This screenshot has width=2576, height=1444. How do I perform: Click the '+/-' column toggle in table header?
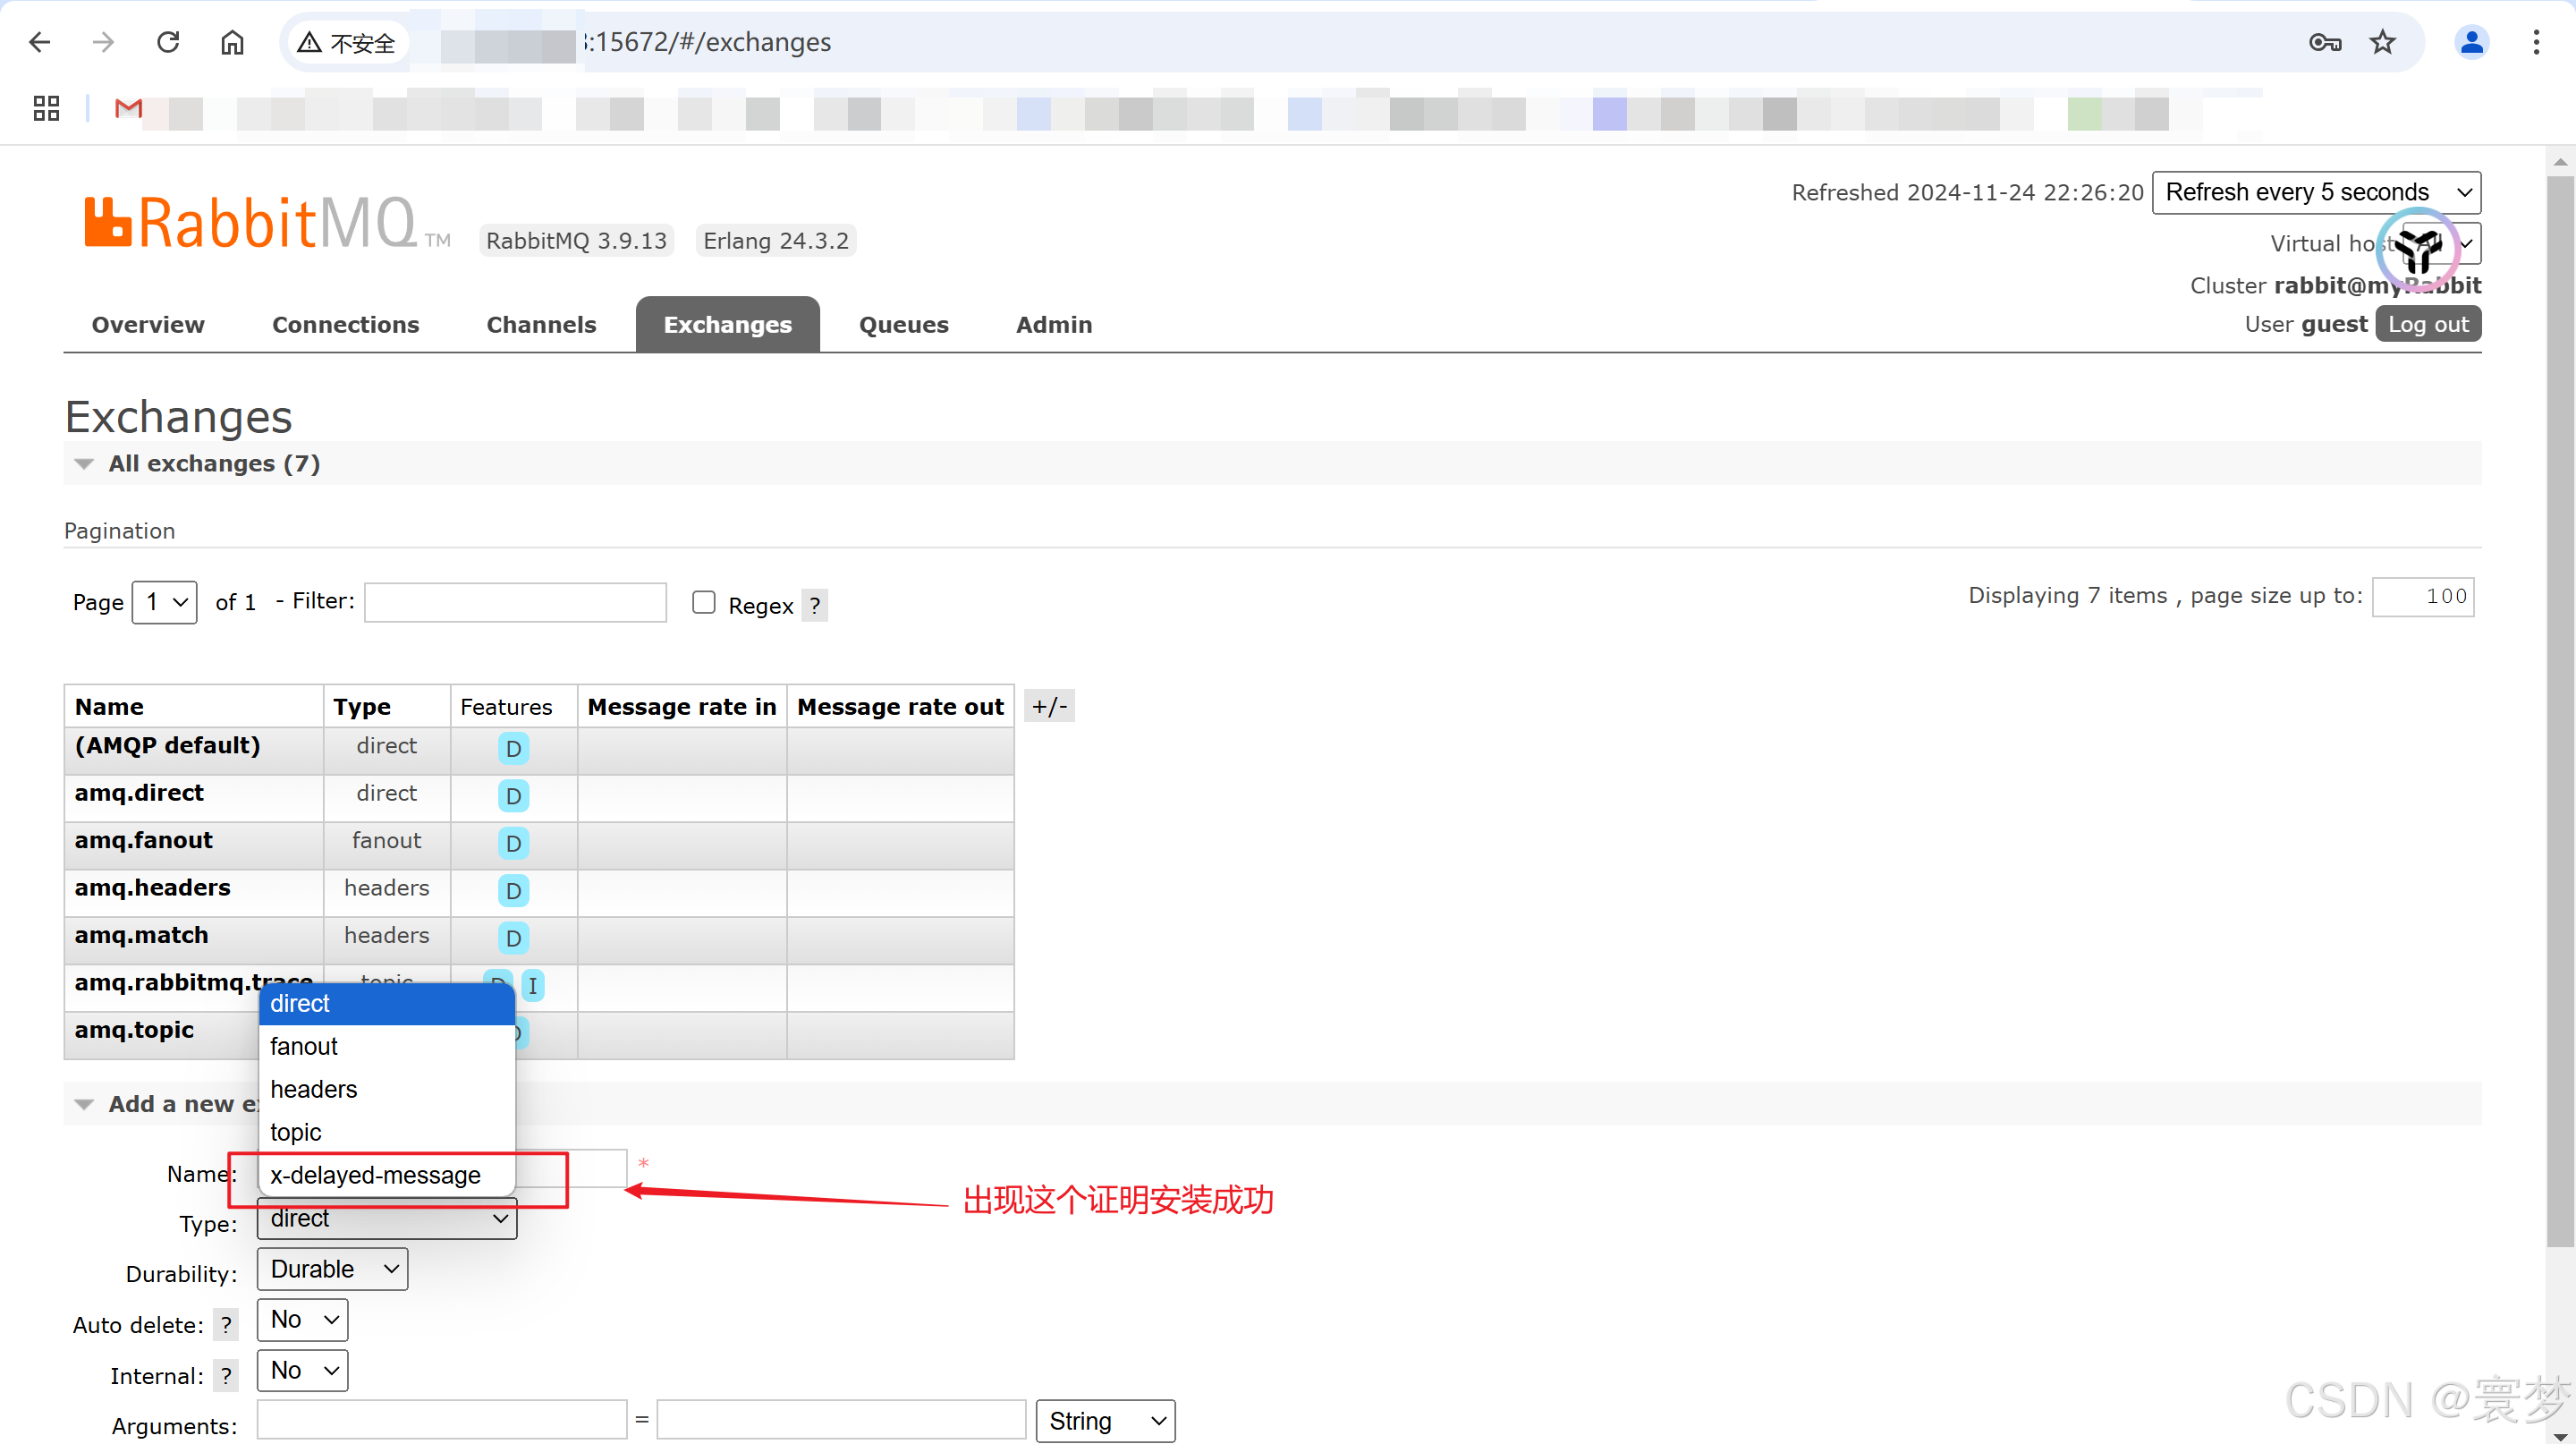coord(1050,706)
